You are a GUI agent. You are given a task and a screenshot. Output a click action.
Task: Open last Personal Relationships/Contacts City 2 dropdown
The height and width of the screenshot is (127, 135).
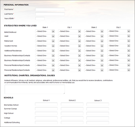[119, 70]
